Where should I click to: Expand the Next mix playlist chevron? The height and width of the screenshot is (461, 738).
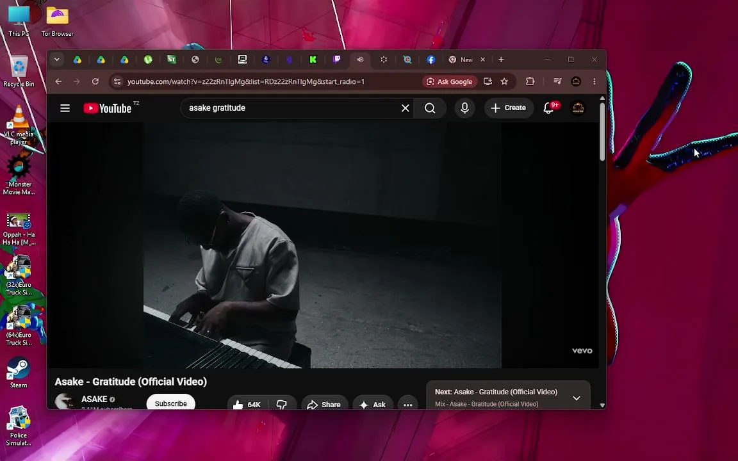tap(577, 398)
